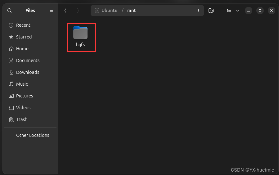Screen dimensions: 279x175
Task: Open the three-dot path options menu
Action: coord(198,11)
